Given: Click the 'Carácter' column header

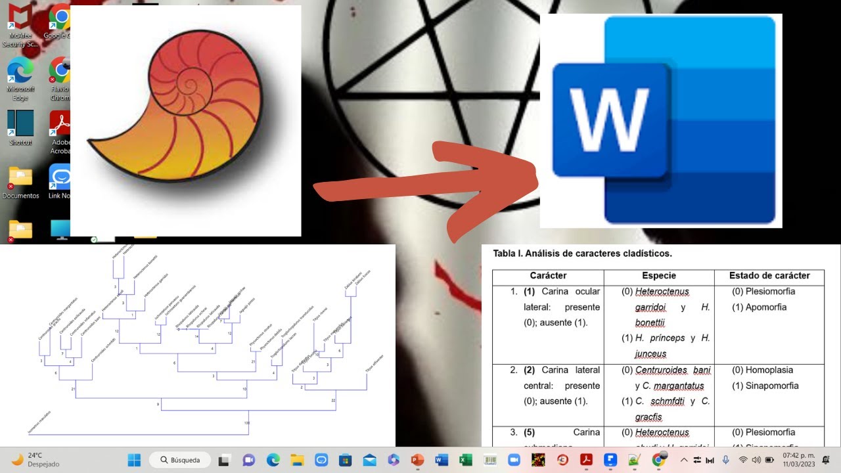Looking at the screenshot, I should coord(548,276).
